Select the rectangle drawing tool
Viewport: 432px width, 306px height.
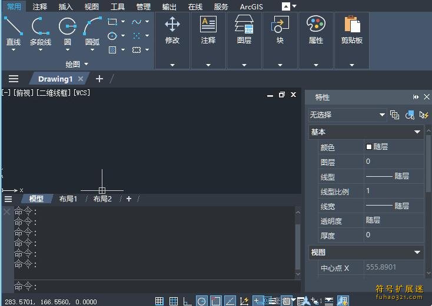point(112,22)
